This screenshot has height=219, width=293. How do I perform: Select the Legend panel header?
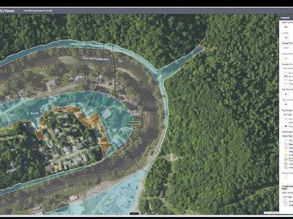tap(286, 18)
